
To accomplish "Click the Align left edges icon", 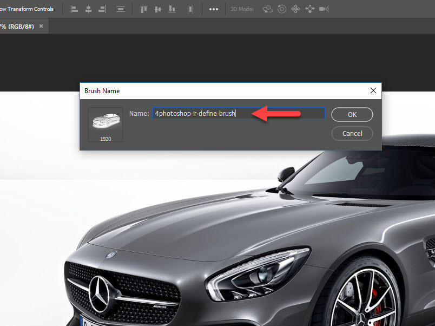I will click(74, 9).
